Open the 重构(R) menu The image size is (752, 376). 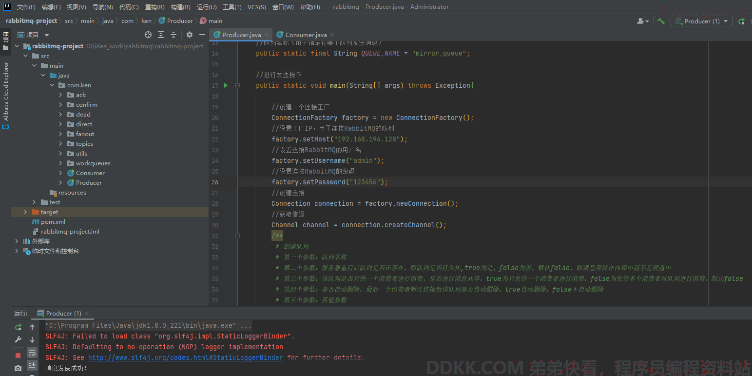[154, 7]
